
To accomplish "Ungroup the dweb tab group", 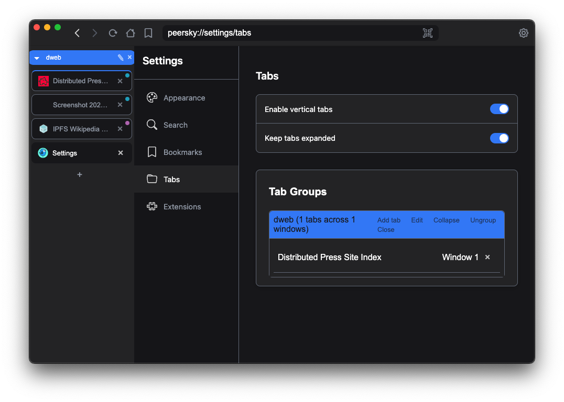I will (483, 220).
